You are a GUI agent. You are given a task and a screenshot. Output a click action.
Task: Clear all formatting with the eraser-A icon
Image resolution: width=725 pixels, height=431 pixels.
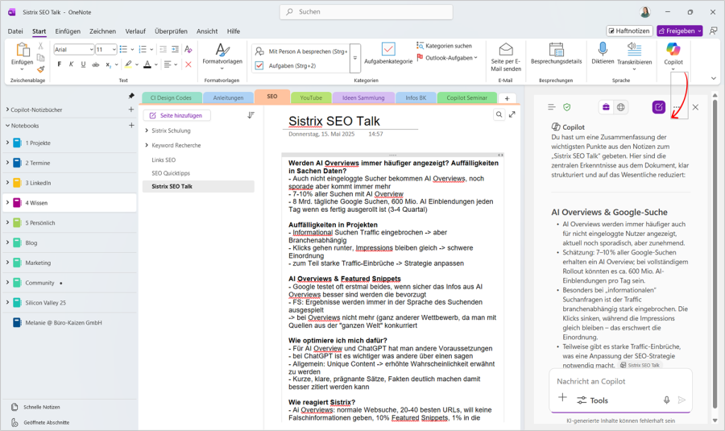(x=188, y=49)
